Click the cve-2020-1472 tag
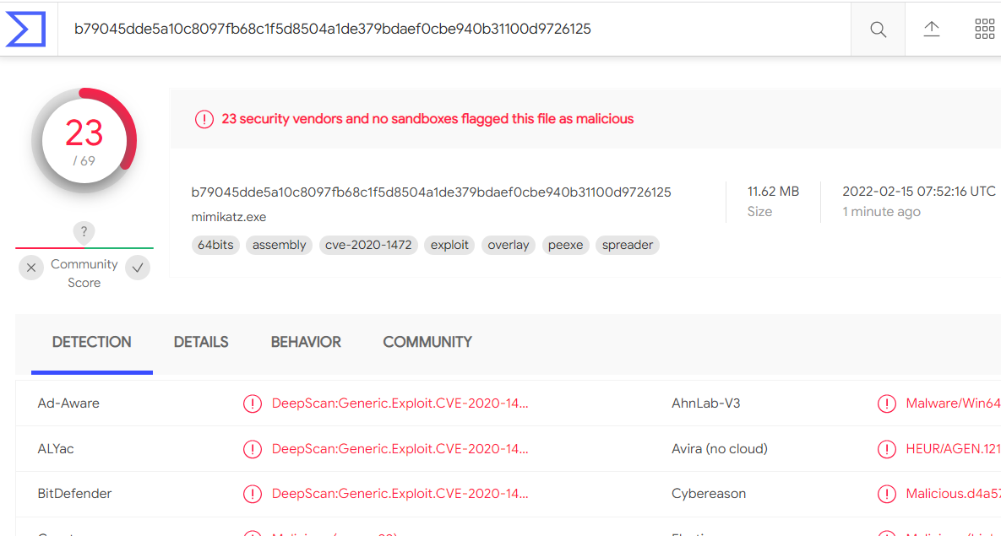This screenshot has width=1001, height=536. [x=368, y=245]
